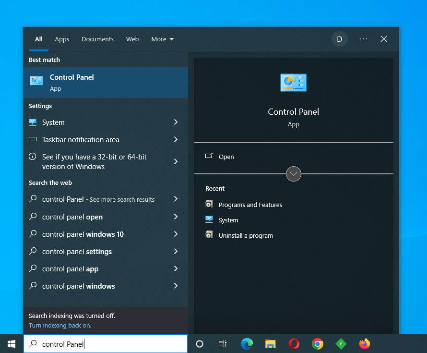Close the search panel with the X
Viewport: 427px width, 353px height.
384,39
